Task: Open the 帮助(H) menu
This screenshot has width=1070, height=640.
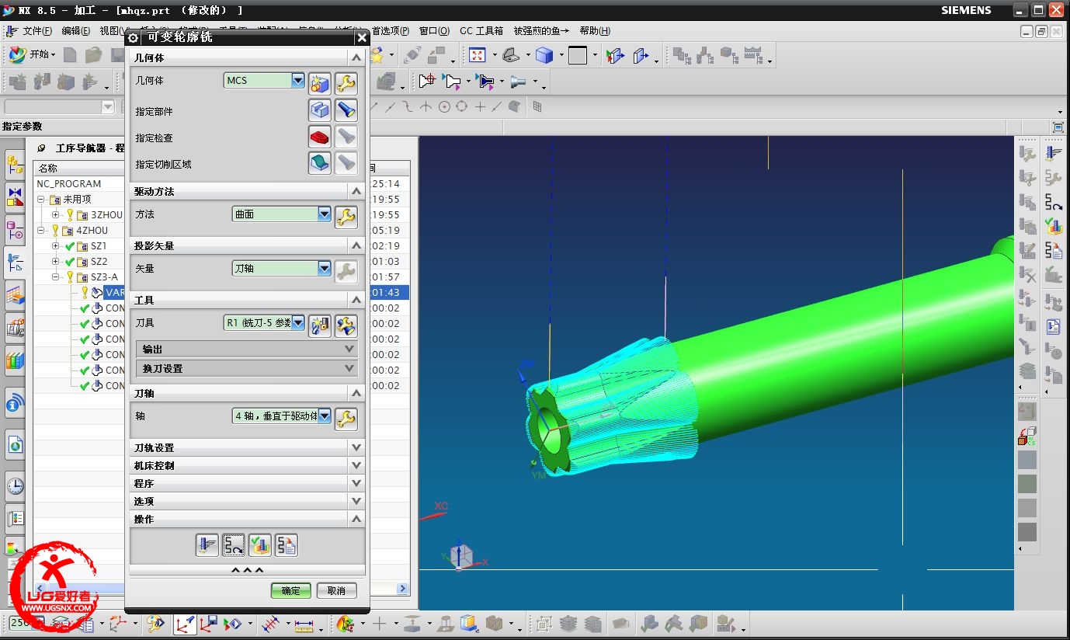Action: click(595, 31)
